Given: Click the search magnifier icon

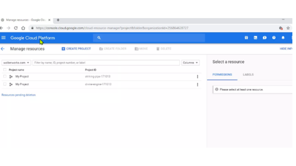Looking at the screenshot, I should click(99, 38).
